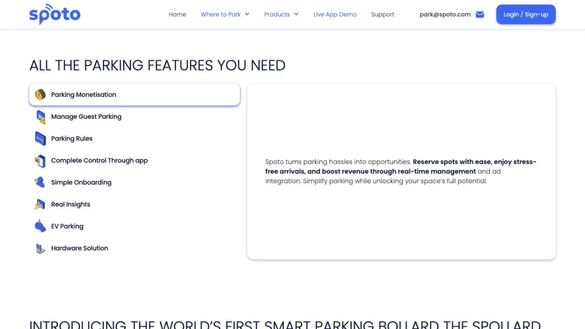The image size is (585, 329).
Task: Click the 'Spoto turns parking hassles' paragraph
Action: coord(401,172)
